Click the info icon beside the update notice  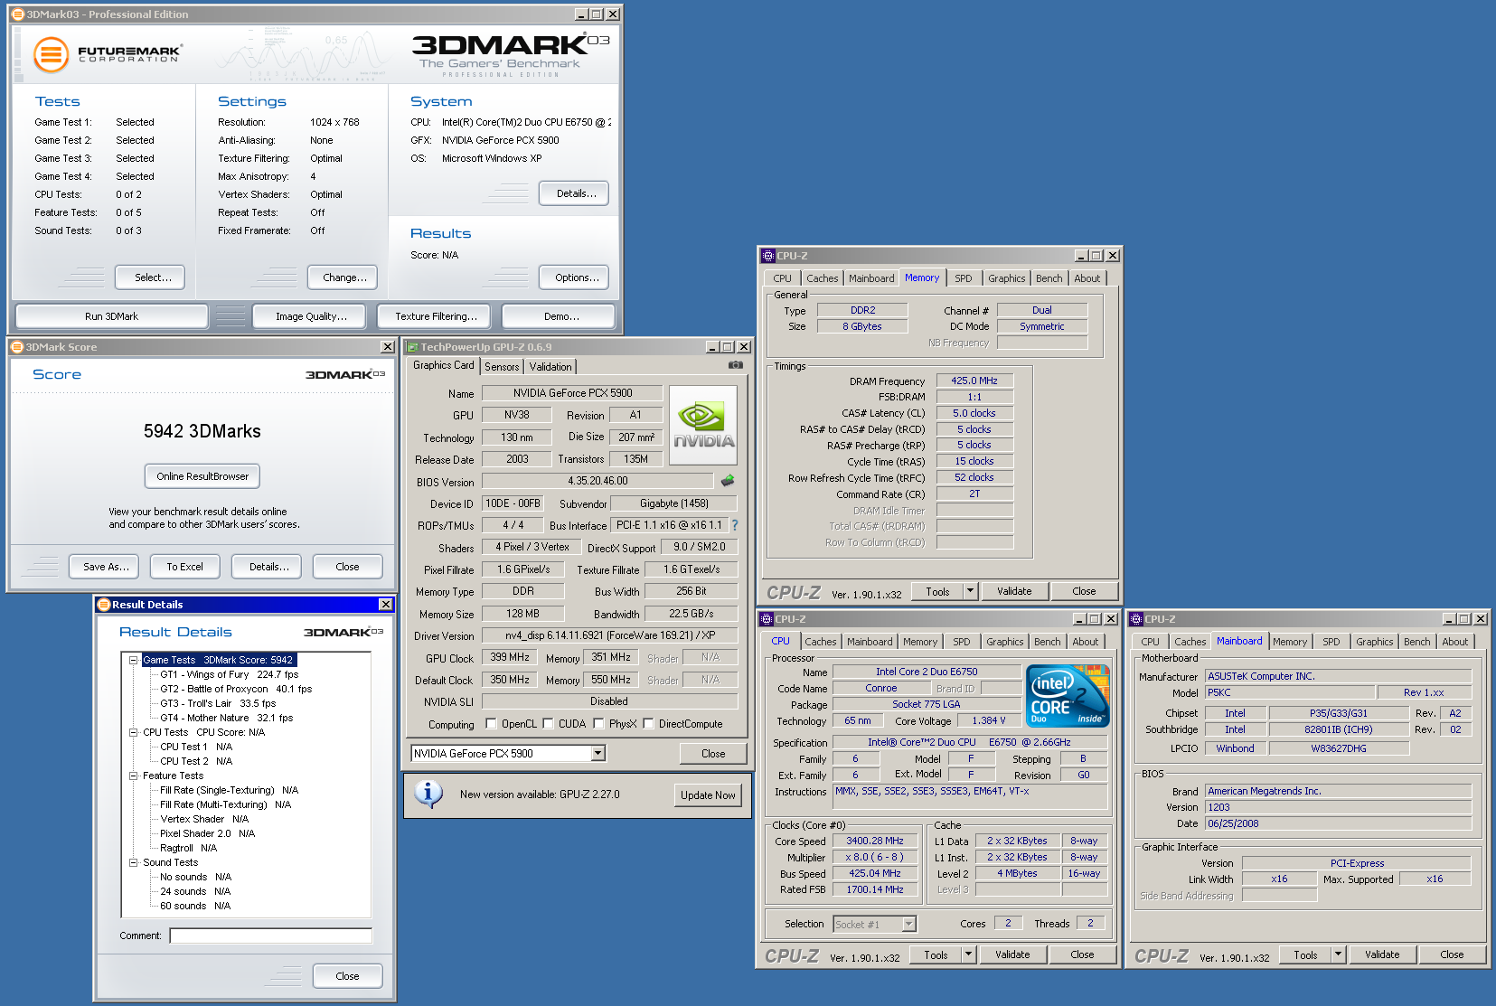coord(428,794)
